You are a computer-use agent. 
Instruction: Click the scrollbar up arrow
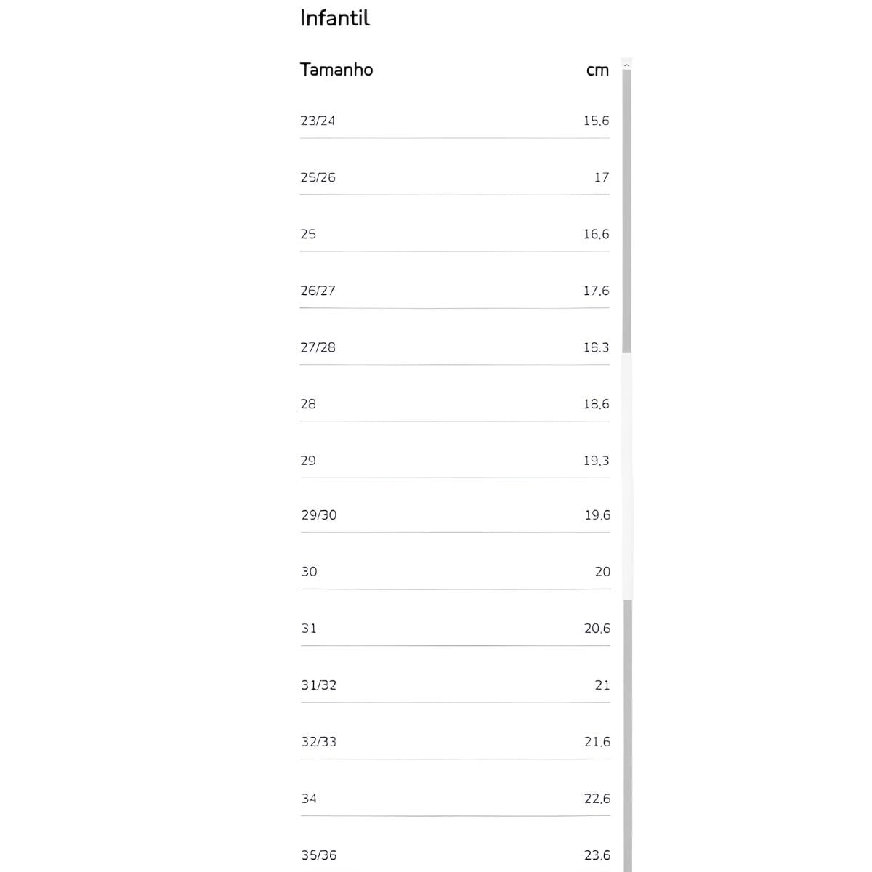pyautogui.click(x=626, y=65)
